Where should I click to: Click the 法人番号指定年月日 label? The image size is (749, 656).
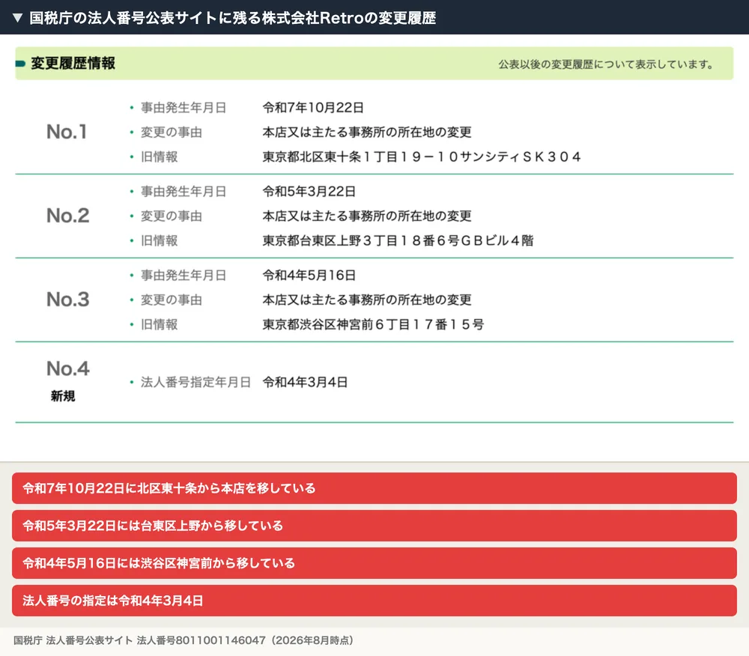click(x=195, y=383)
